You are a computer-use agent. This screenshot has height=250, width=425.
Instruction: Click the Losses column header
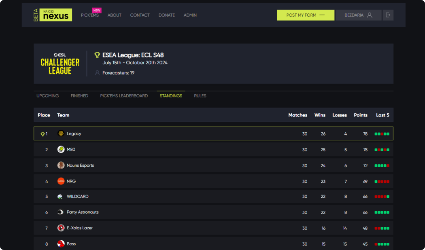pyautogui.click(x=340, y=115)
